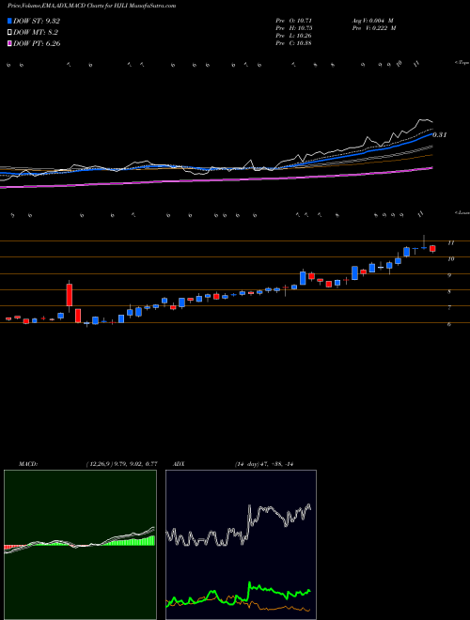
Task: Click the ADX panel heading
Action: (179, 464)
